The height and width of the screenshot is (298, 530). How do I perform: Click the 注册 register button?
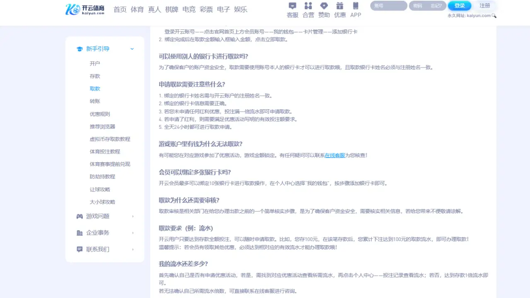point(485,6)
